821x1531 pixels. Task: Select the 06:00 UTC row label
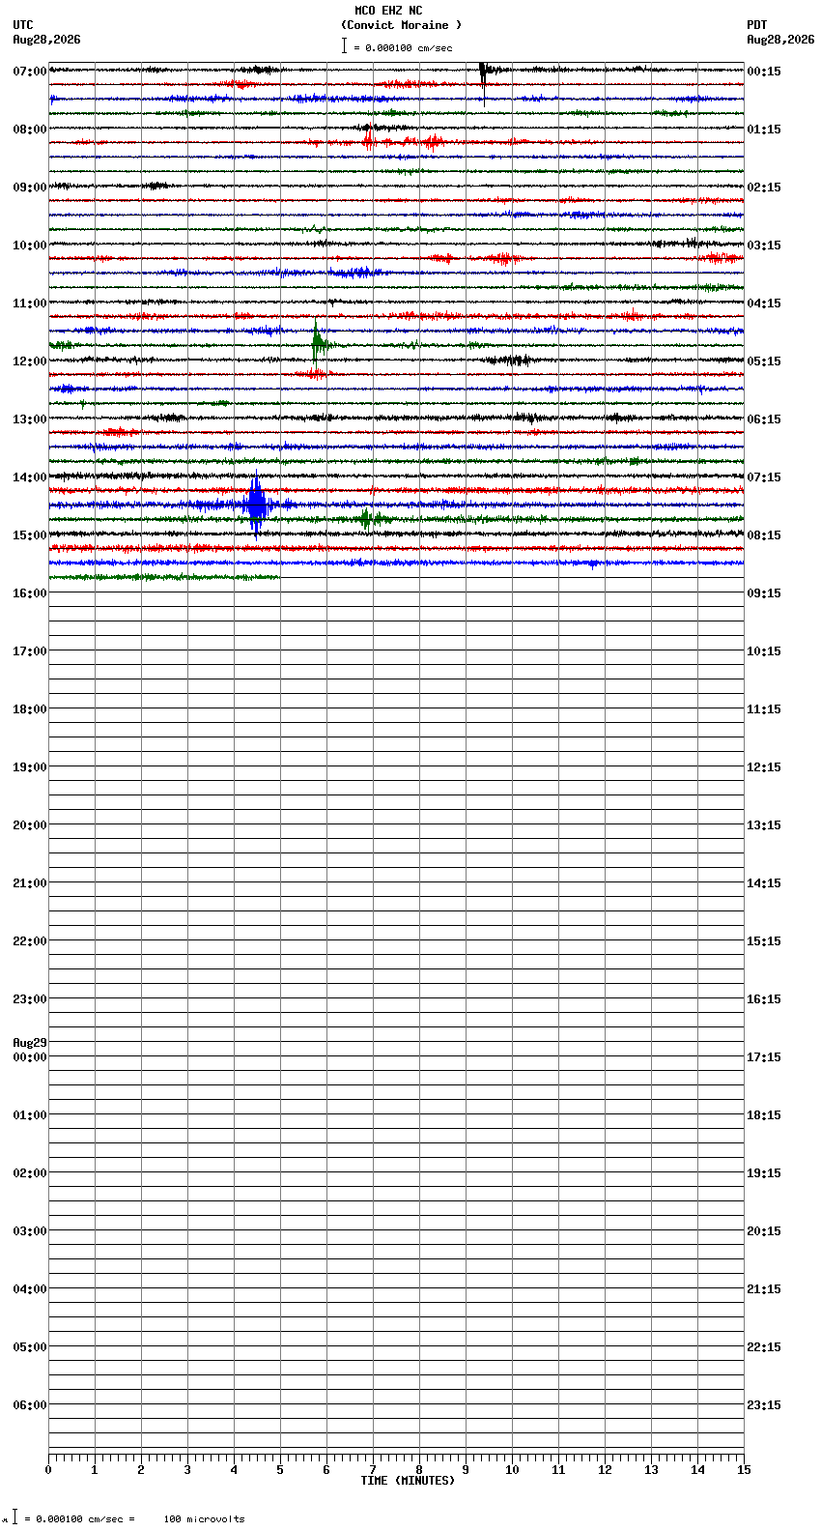click(30, 1404)
